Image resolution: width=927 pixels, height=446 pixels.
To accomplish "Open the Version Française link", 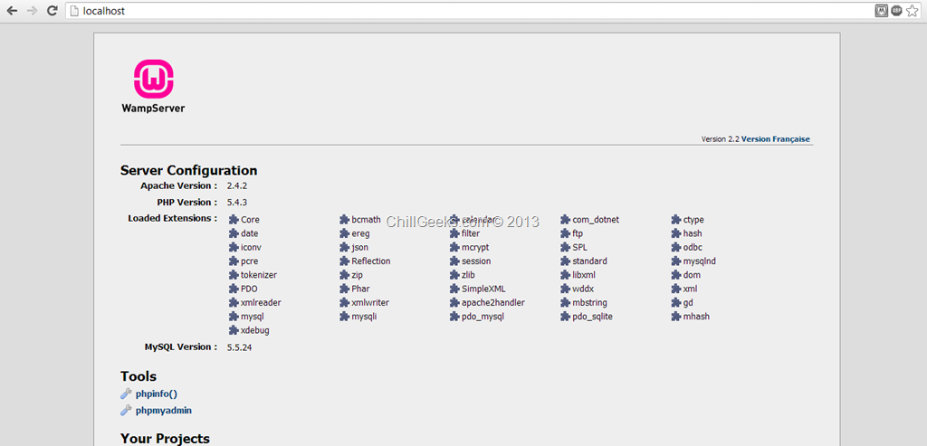I will (776, 138).
